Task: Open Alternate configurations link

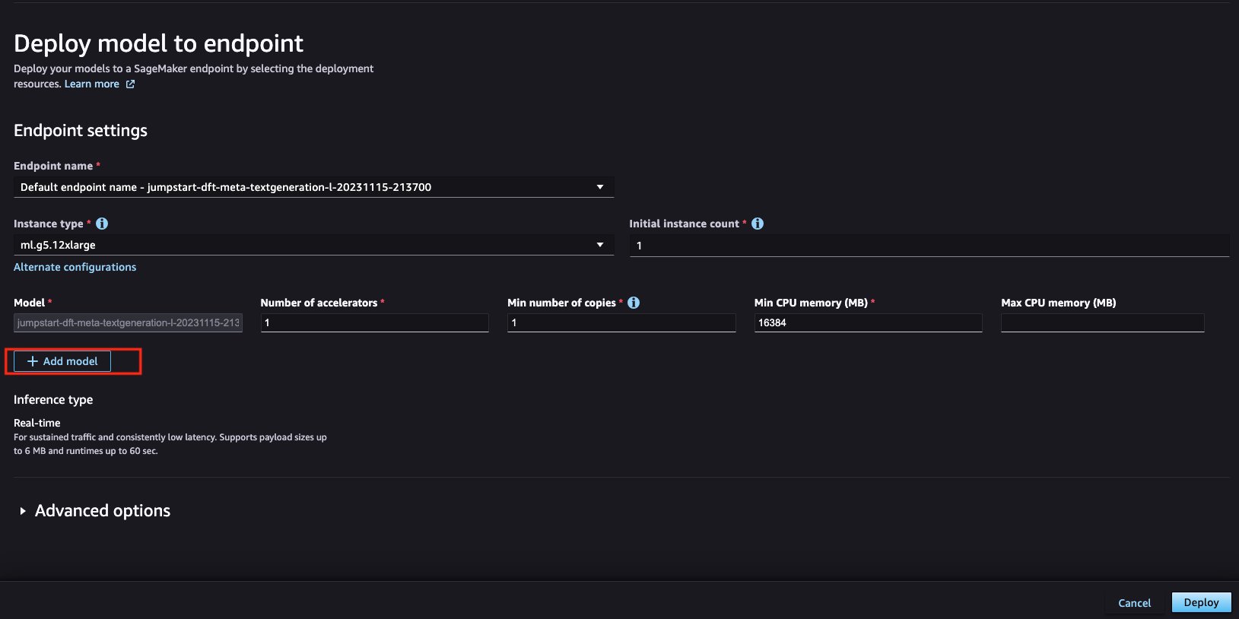Action: point(75,267)
